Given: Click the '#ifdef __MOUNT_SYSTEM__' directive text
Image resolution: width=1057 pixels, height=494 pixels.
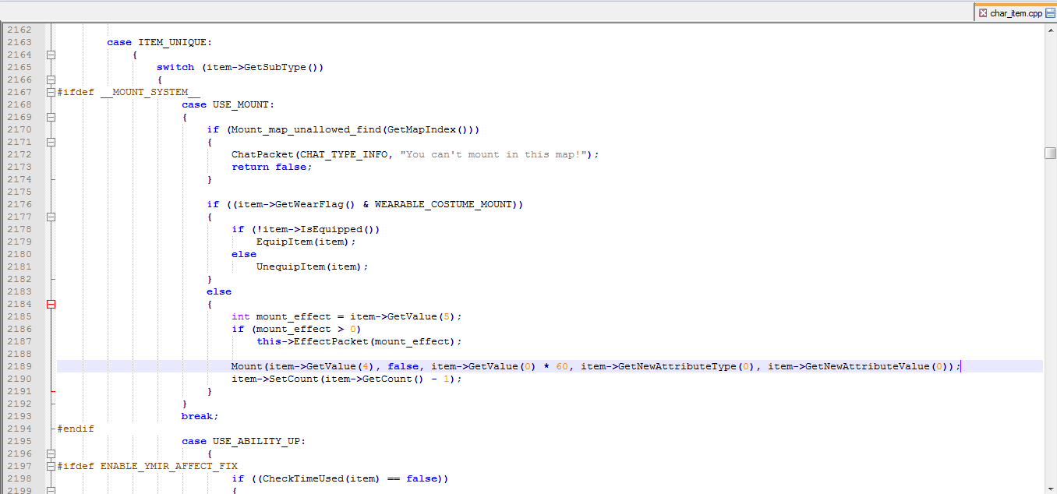Looking at the screenshot, I should pos(129,92).
